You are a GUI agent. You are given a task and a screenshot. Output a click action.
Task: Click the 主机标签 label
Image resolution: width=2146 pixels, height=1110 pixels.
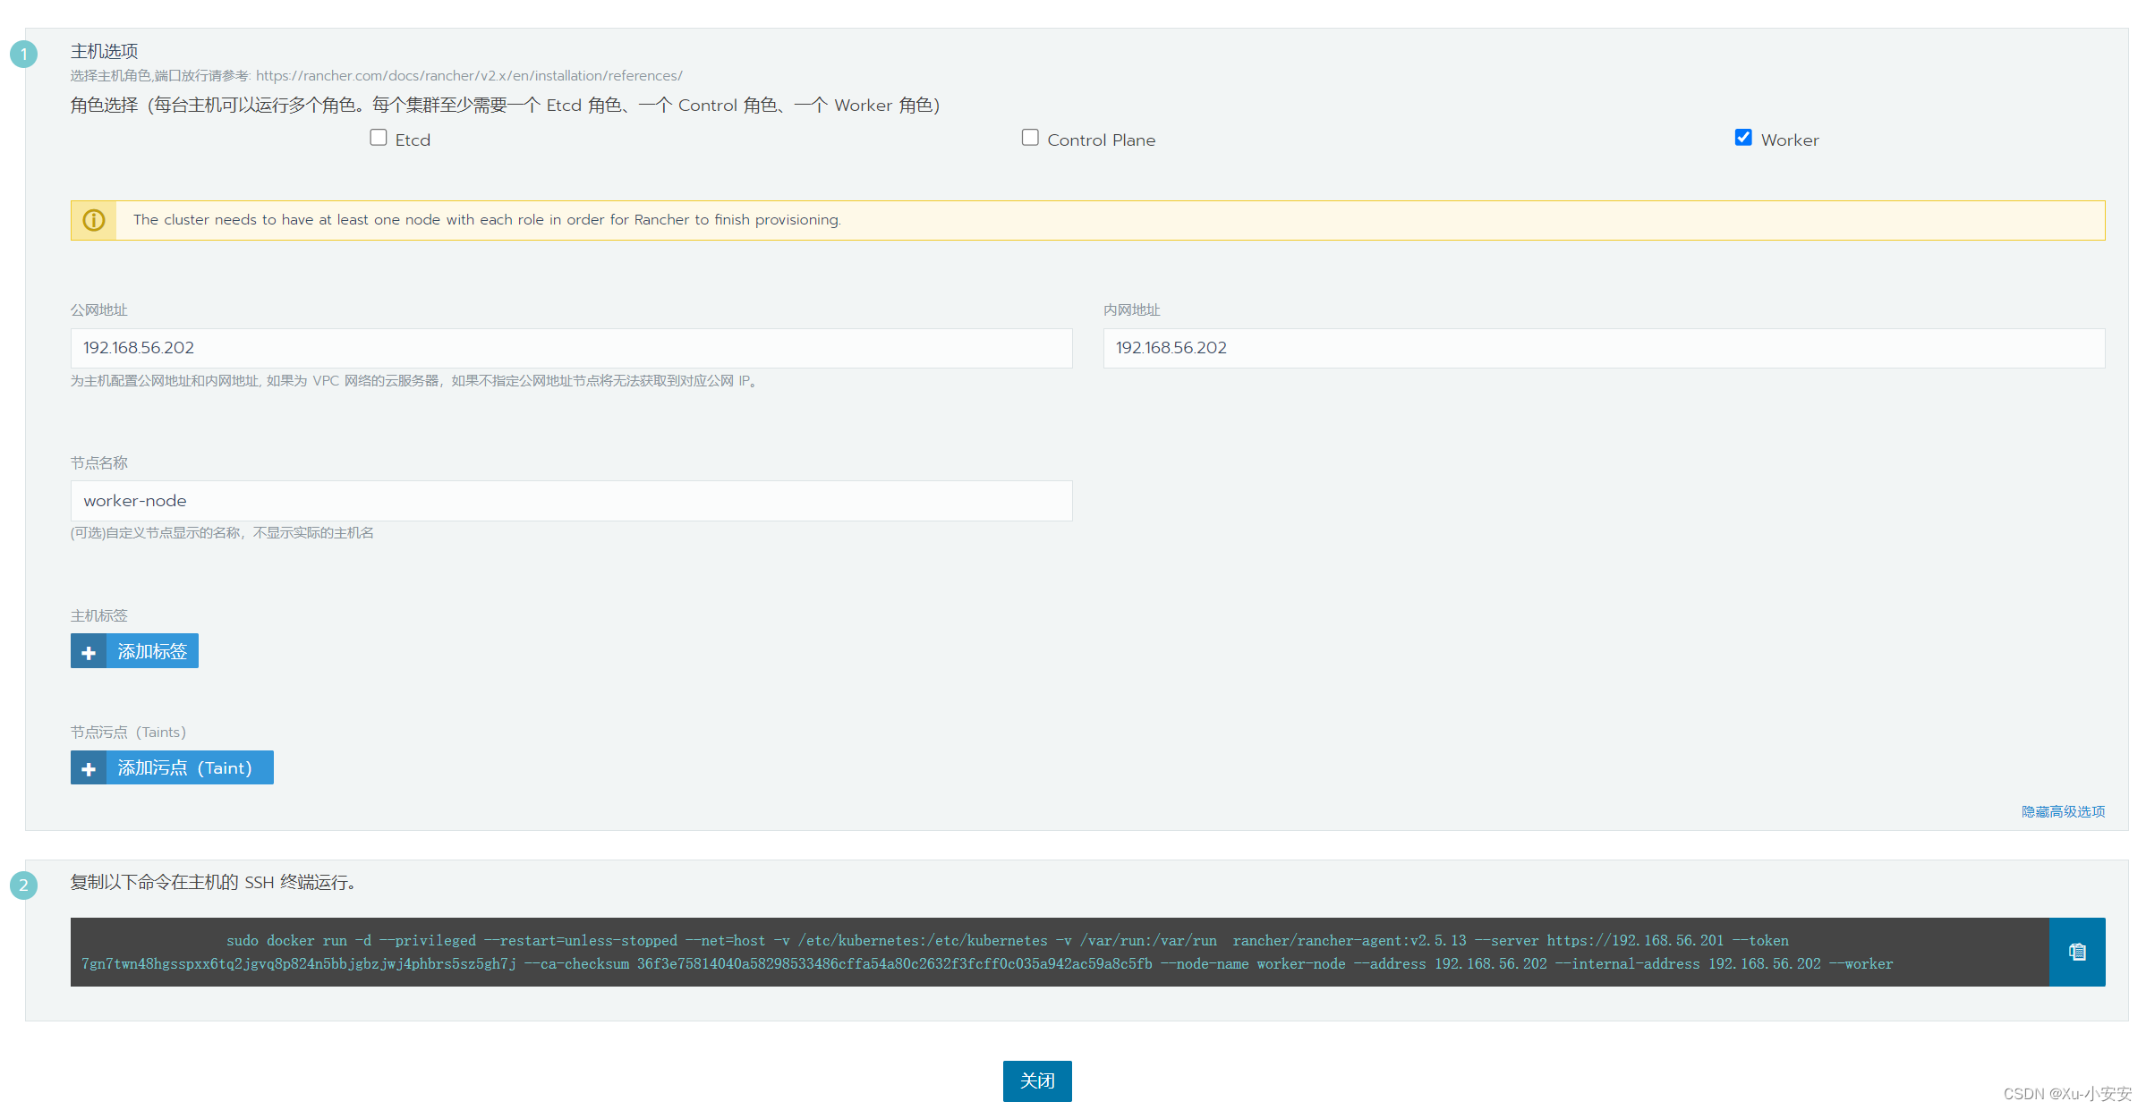(99, 616)
